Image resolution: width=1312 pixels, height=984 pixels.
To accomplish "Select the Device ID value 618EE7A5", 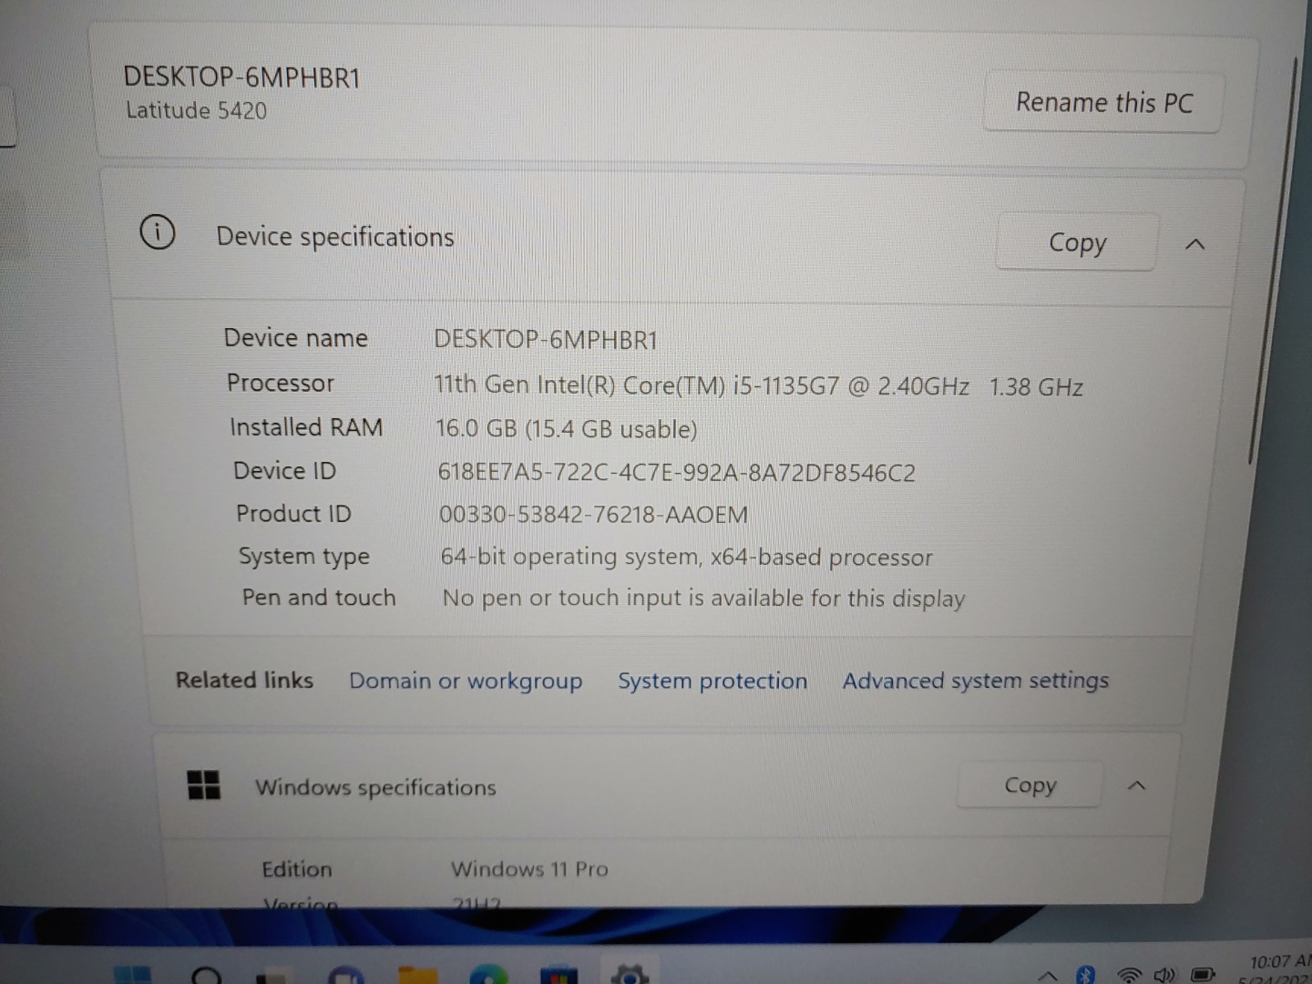I will click(676, 472).
